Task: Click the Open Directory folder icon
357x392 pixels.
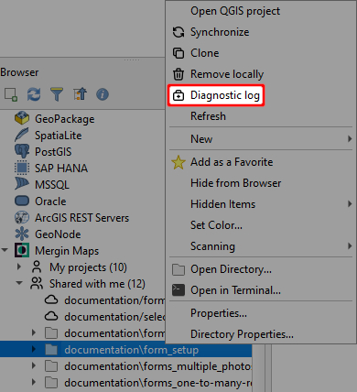Action: [x=178, y=269]
